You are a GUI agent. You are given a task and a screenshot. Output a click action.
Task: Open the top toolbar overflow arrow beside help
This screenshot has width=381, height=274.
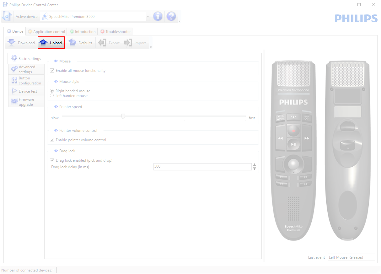pos(180,21)
